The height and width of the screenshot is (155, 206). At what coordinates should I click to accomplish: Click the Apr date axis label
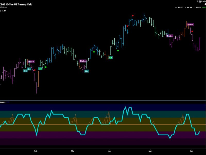[x=110, y=151]
